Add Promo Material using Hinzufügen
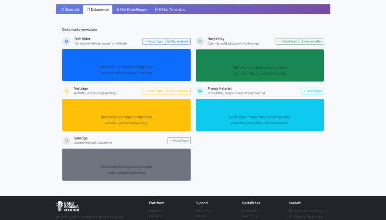 (312, 91)
